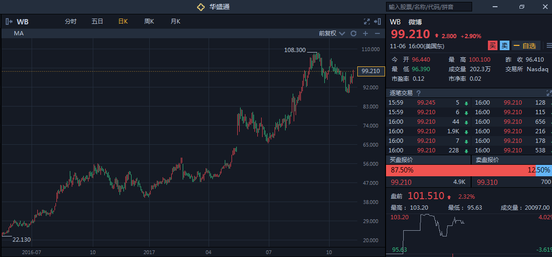This screenshot has width=552, height=257.
Task: Click the fullscreen chart icon
Action: 367,21
